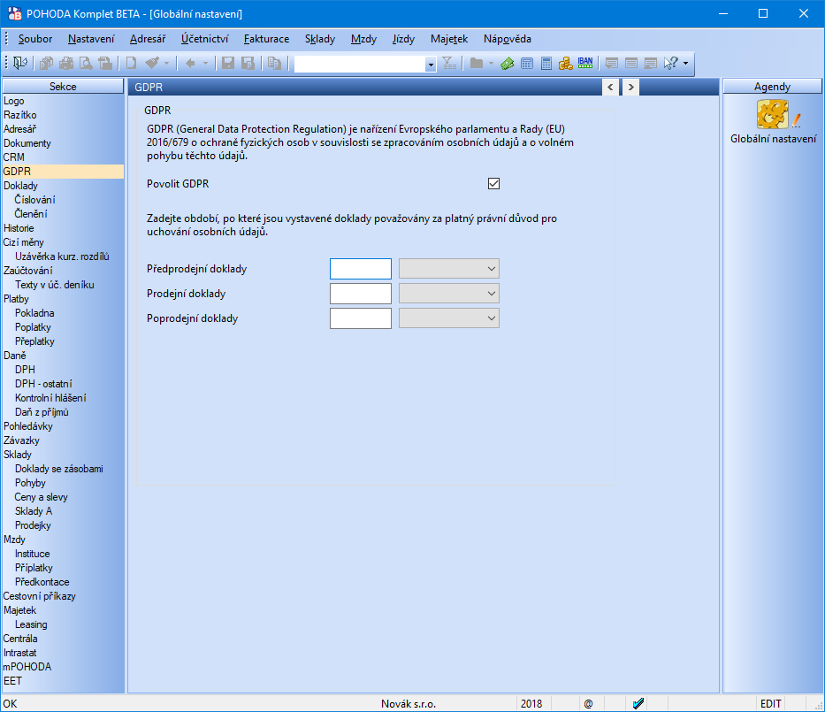Viewport: 825px width, 712px height.
Task: Open the Soubor menu
Action: click(x=35, y=39)
